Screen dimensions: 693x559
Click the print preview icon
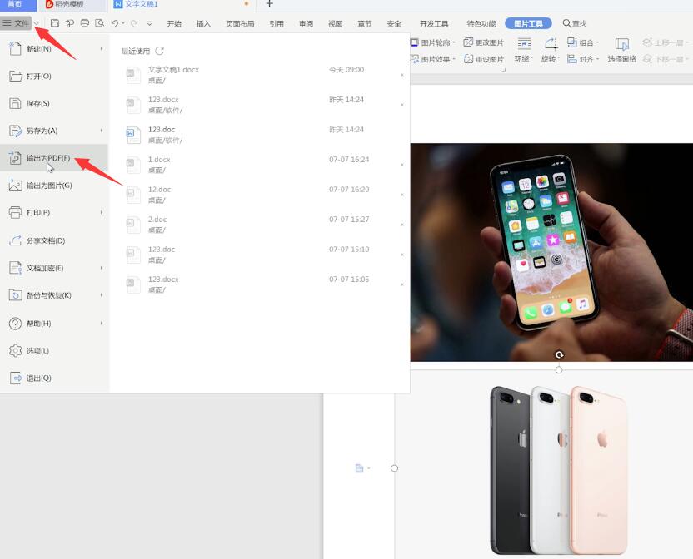[100, 23]
